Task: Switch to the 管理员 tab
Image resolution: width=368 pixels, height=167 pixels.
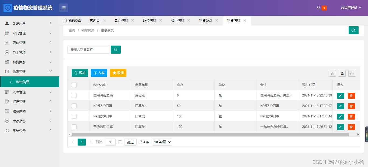Action: (x=95, y=21)
